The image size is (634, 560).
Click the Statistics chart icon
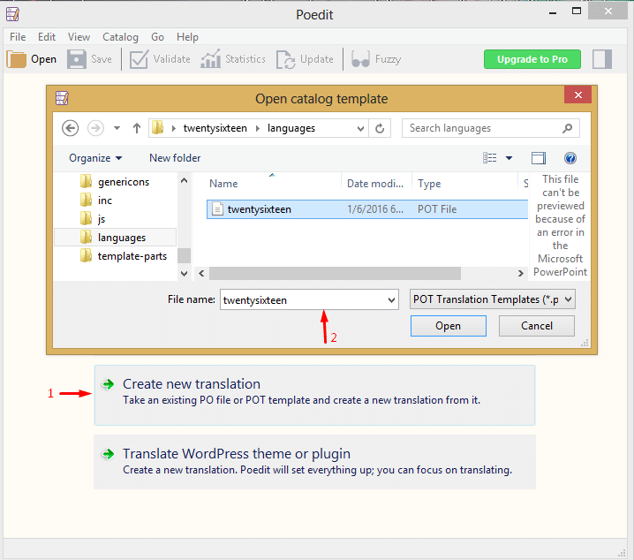pos(211,59)
